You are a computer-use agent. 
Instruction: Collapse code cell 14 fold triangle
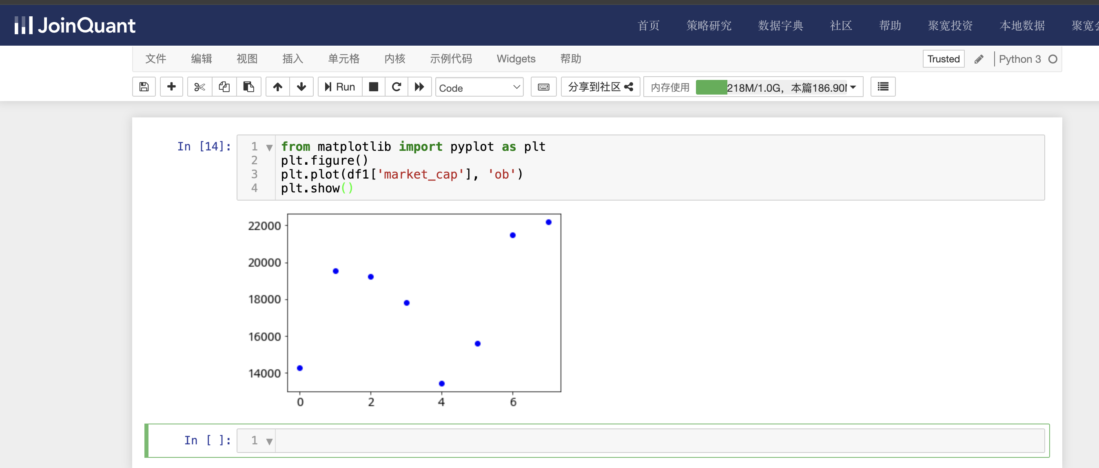coord(269,148)
